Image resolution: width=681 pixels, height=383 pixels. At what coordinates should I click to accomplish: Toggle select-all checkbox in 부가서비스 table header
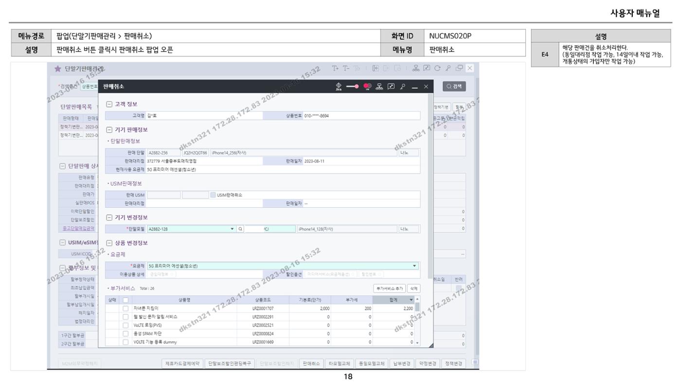(x=125, y=300)
